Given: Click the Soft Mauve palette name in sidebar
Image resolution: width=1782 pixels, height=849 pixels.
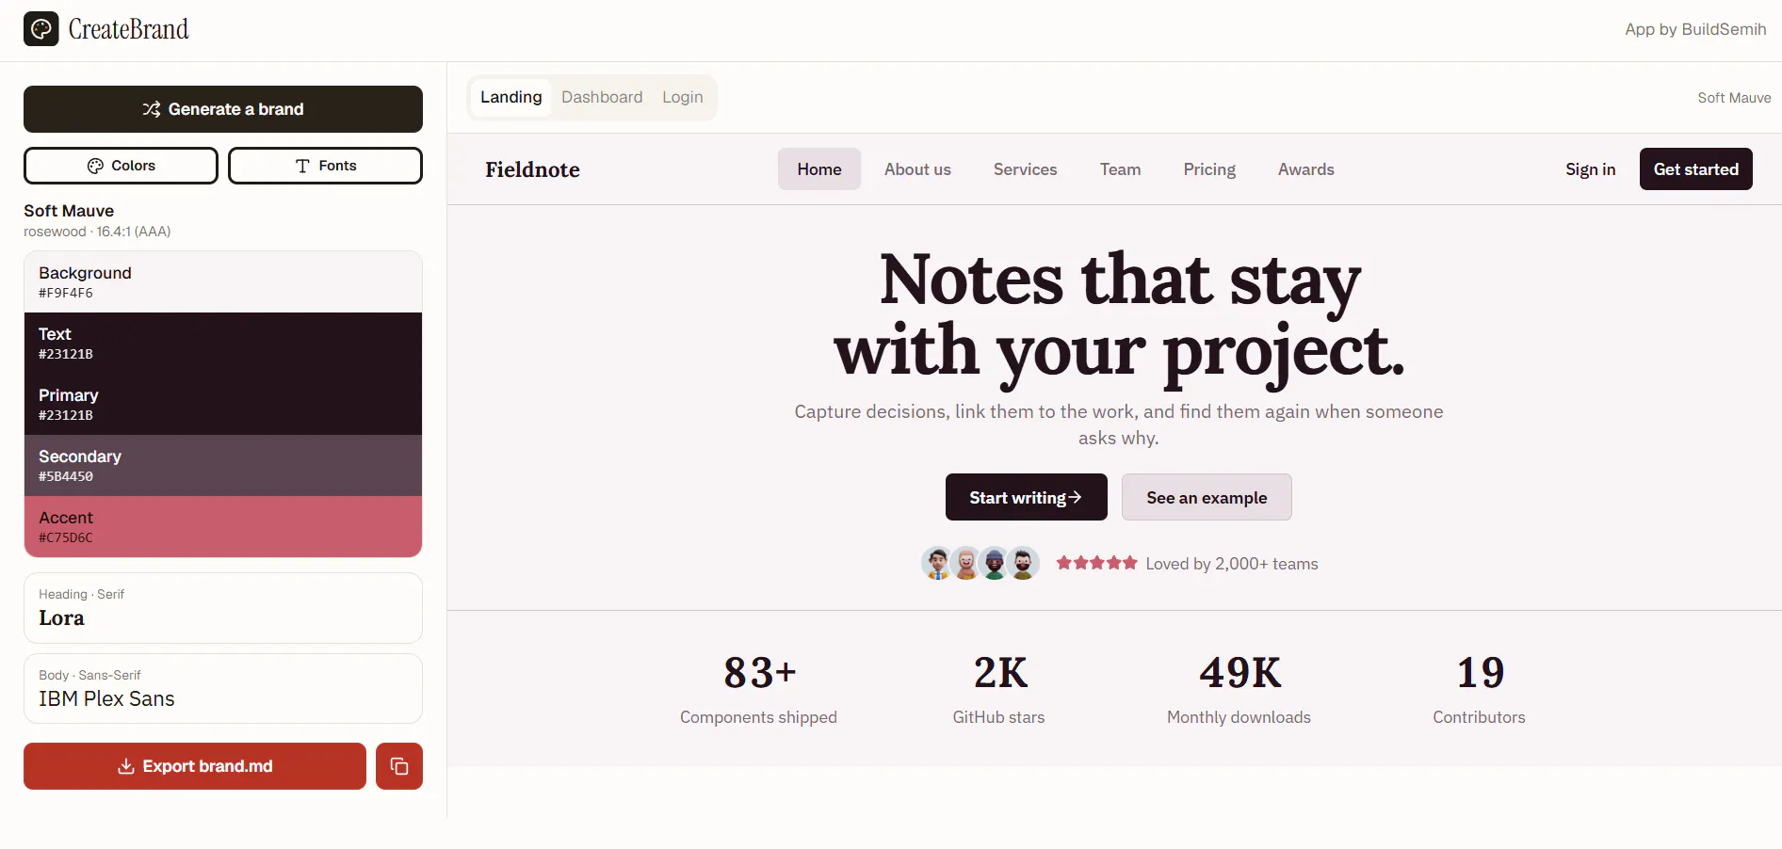Looking at the screenshot, I should point(69,211).
